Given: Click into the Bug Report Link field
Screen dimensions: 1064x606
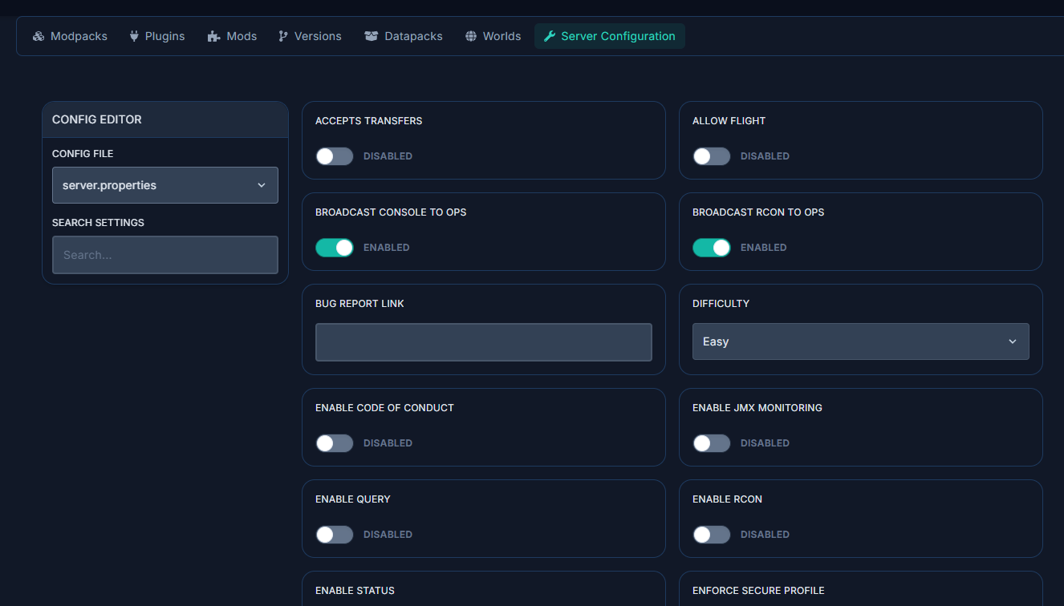Looking at the screenshot, I should pyautogui.click(x=483, y=342).
